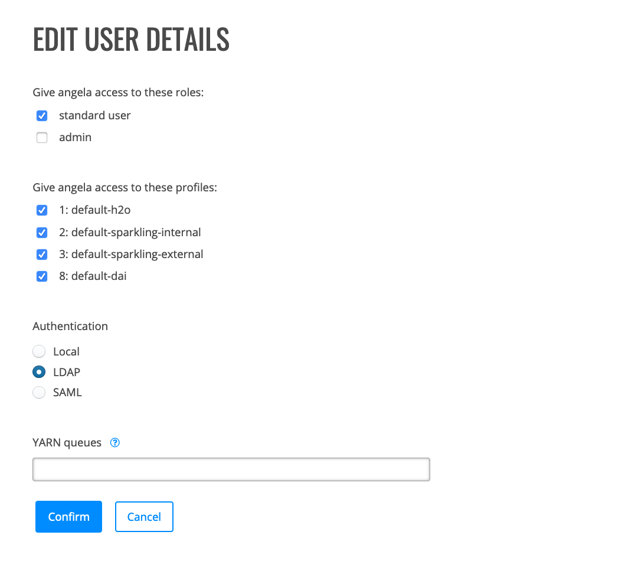The height and width of the screenshot is (561, 622).
Task: Click the 2: default-sparkling-internal label
Action: pyautogui.click(x=130, y=232)
